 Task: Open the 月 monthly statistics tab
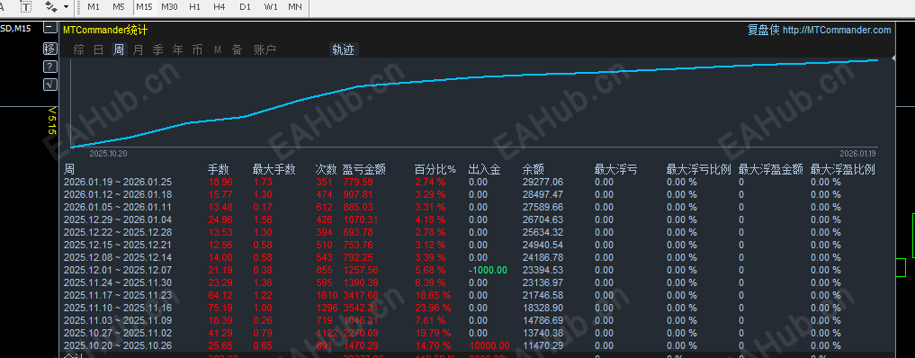click(139, 50)
